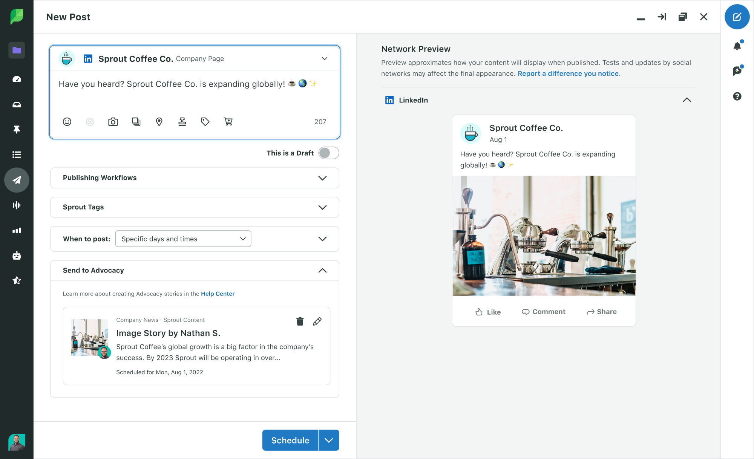Click the image/camera upload icon
The image size is (754, 459).
point(113,122)
